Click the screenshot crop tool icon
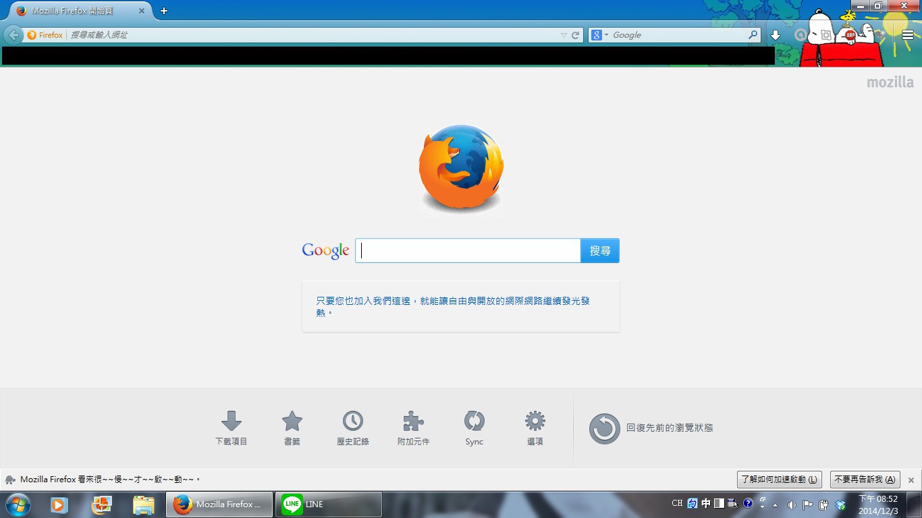The image size is (922, 518). click(x=825, y=35)
